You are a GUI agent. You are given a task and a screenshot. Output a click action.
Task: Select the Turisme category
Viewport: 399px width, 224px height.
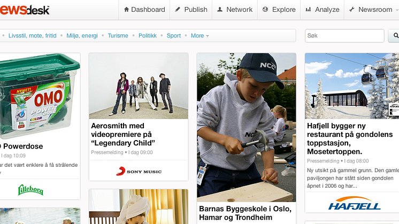tap(118, 36)
